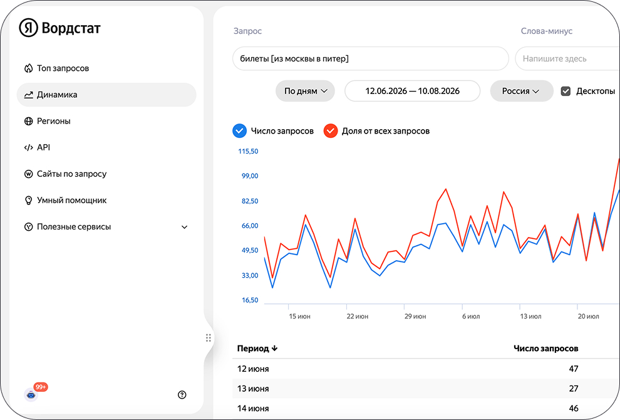Click the 14 июня table row
The height and width of the screenshot is (420, 620).
pyautogui.click(x=426, y=409)
